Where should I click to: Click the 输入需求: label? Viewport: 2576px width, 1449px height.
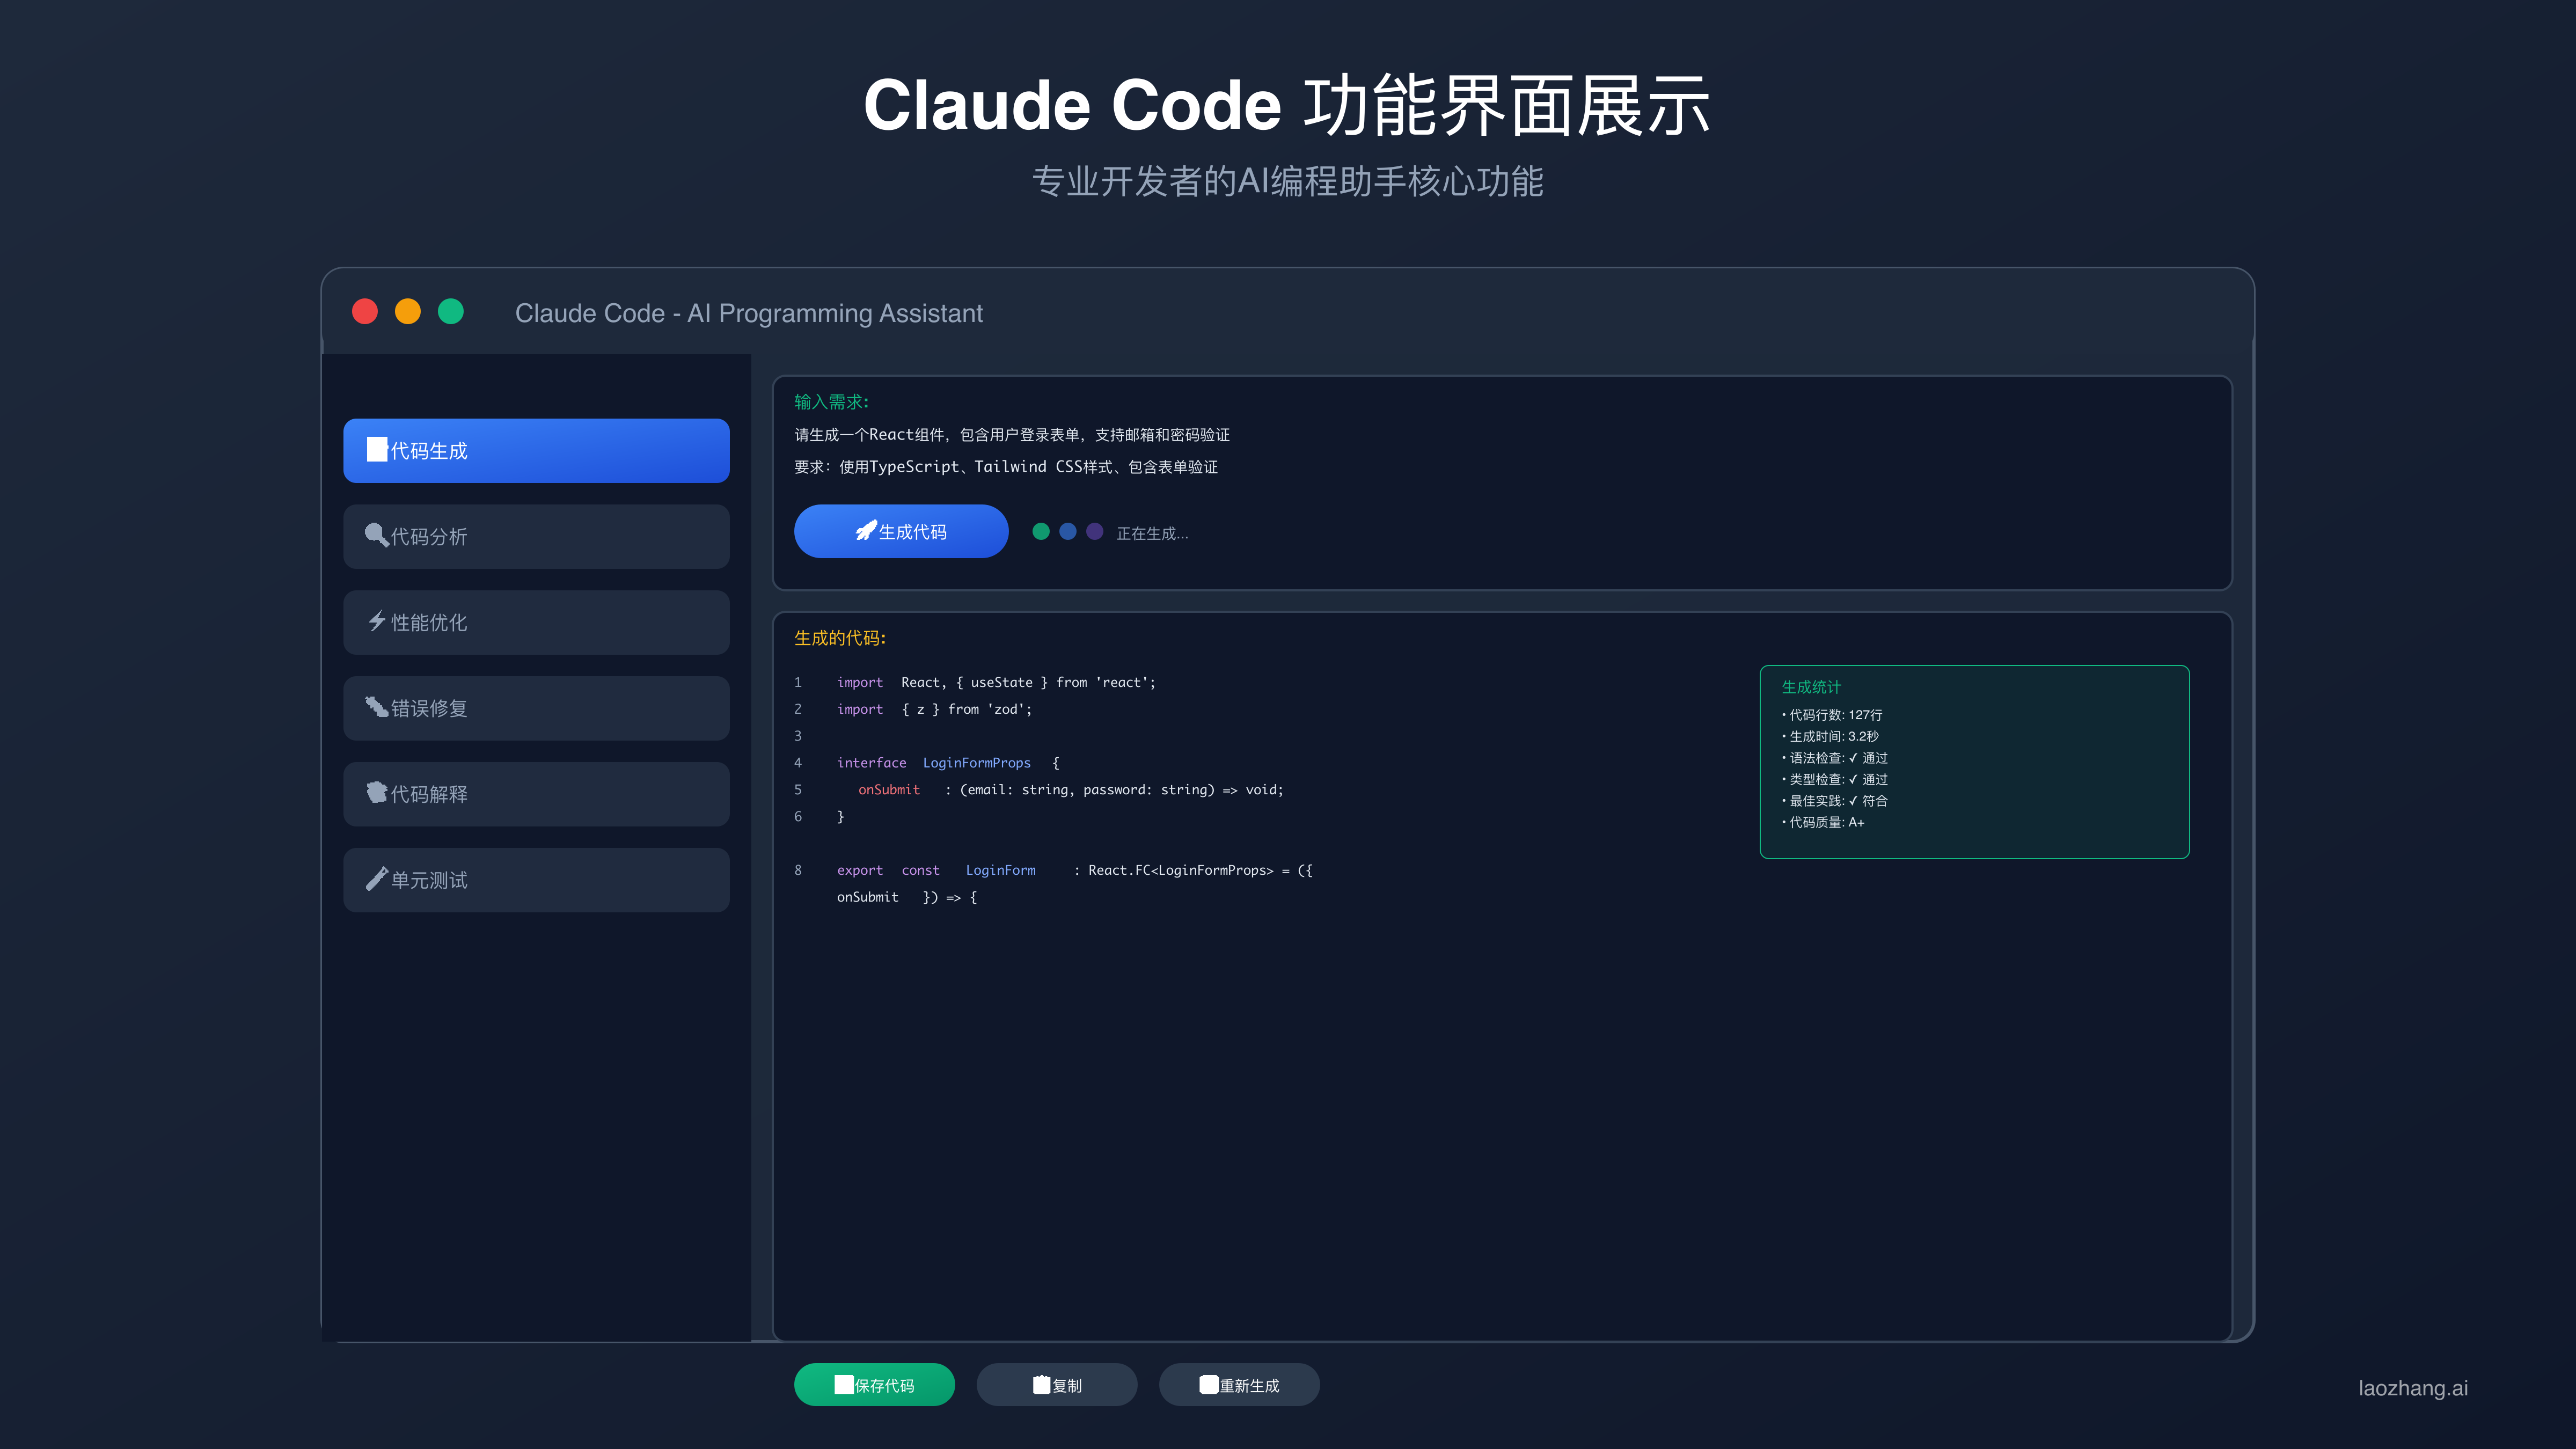click(x=832, y=402)
